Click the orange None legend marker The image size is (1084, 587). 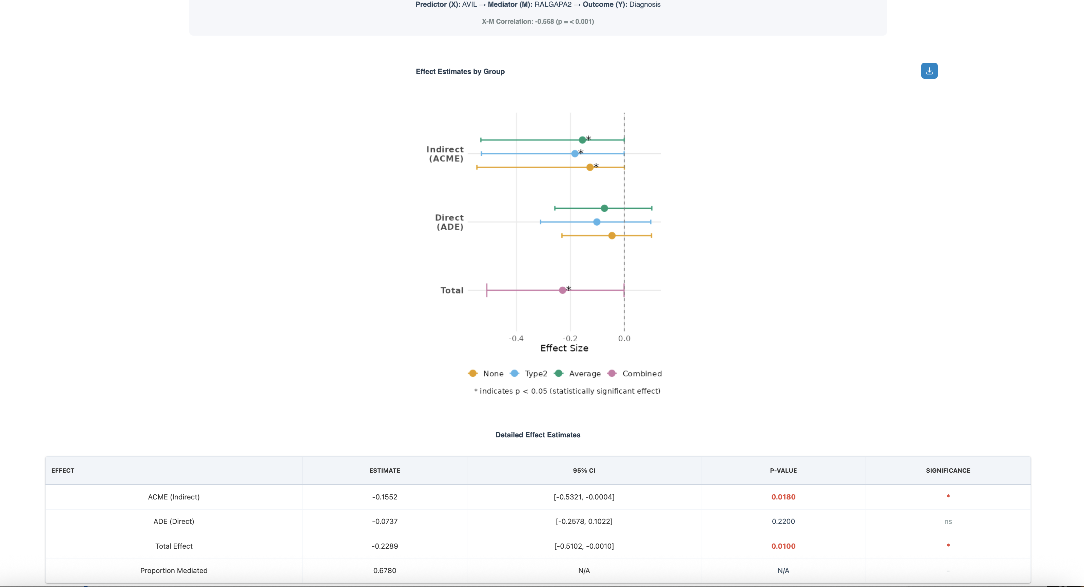(x=472, y=373)
